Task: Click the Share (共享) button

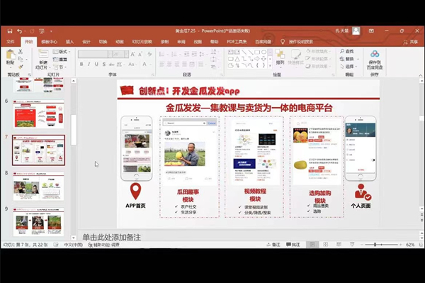Action: point(411,42)
